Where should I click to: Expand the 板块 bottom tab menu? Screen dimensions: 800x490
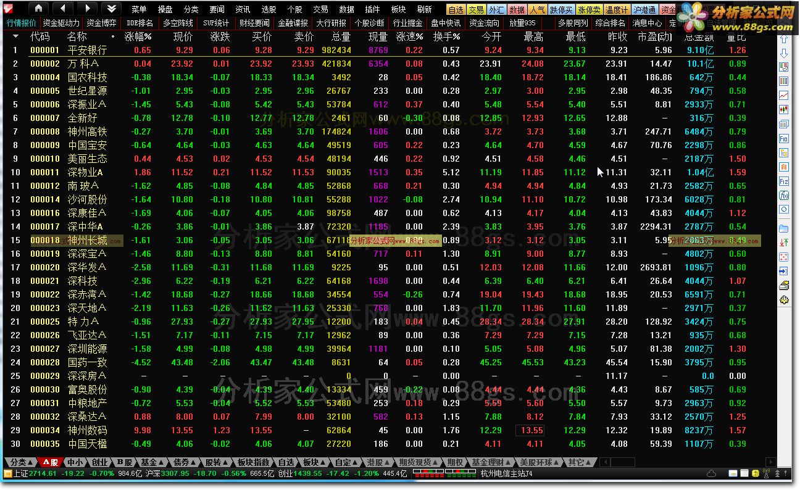(314, 462)
